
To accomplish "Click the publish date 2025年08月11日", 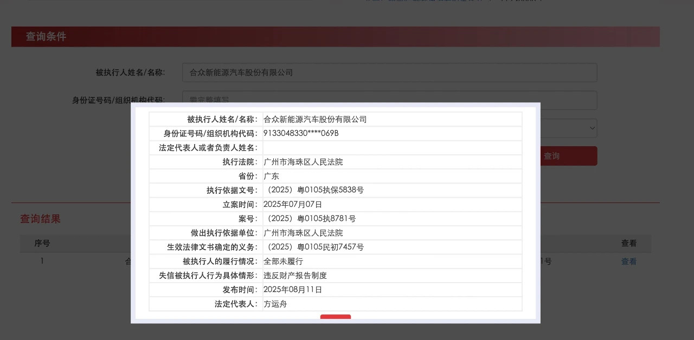I will click(293, 290).
